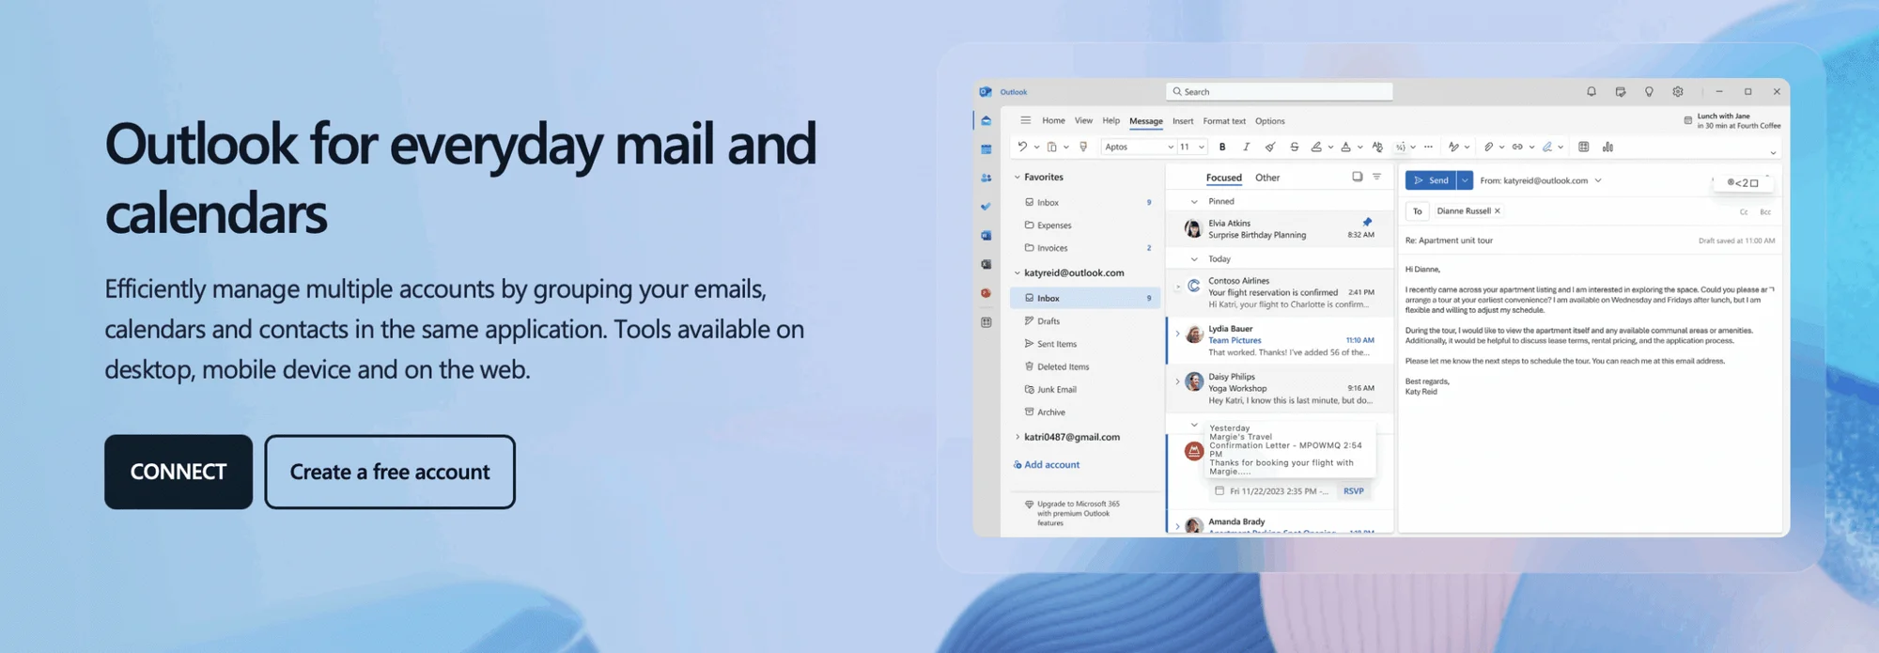
Task: Open the Help ribbon tab
Action: click(1110, 120)
